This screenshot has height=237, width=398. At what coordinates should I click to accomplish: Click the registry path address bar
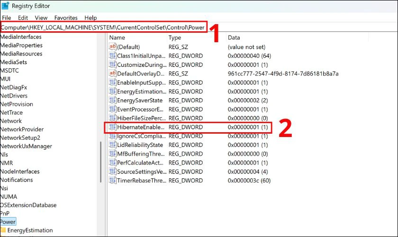(x=104, y=27)
